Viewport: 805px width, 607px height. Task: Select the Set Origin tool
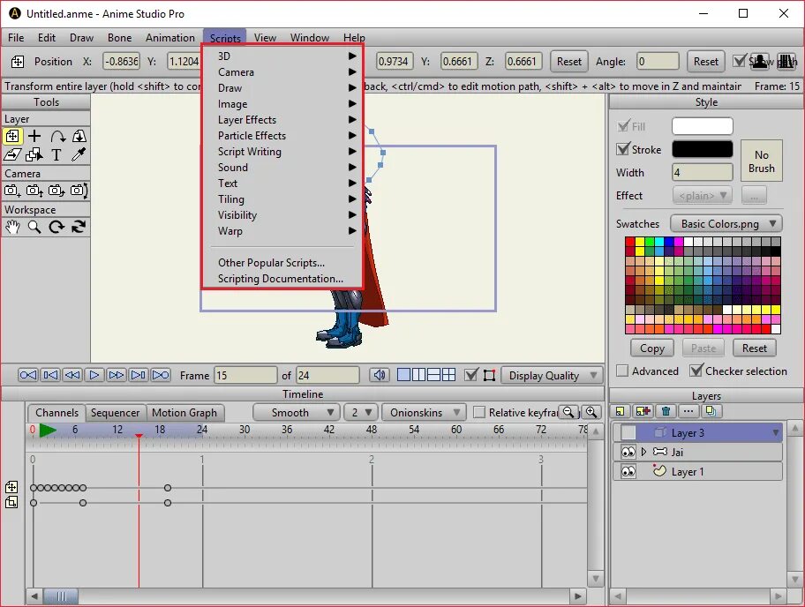[34, 136]
